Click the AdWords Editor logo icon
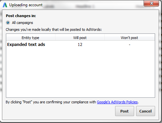This screenshot has height=123, width=162. pyautogui.click(x=5, y=5)
